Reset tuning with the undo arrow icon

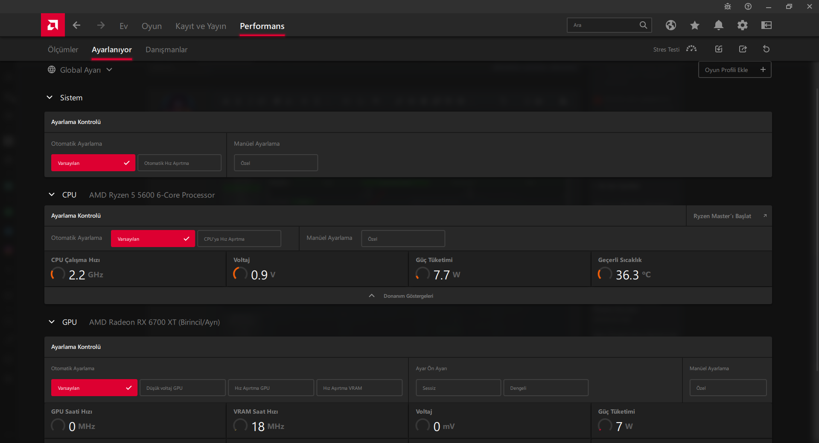click(x=766, y=49)
